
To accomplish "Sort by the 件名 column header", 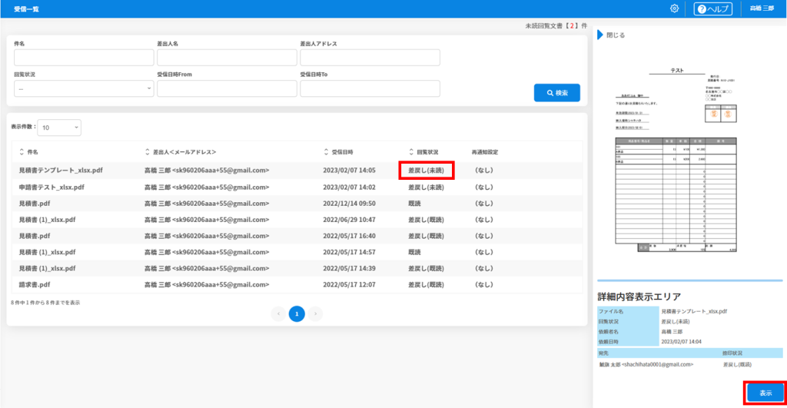I will click(x=28, y=152).
